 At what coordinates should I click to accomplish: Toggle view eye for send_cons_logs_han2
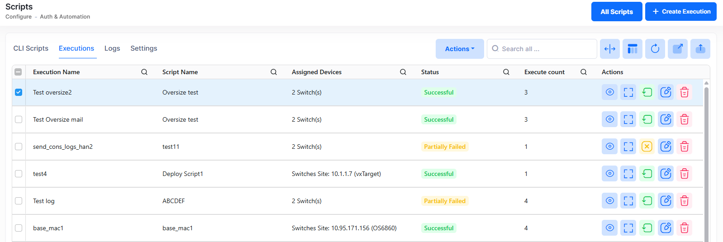pyautogui.click(x=609, y=147)
